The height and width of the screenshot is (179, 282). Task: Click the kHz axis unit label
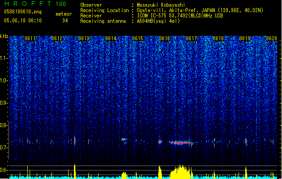point(4,36)
